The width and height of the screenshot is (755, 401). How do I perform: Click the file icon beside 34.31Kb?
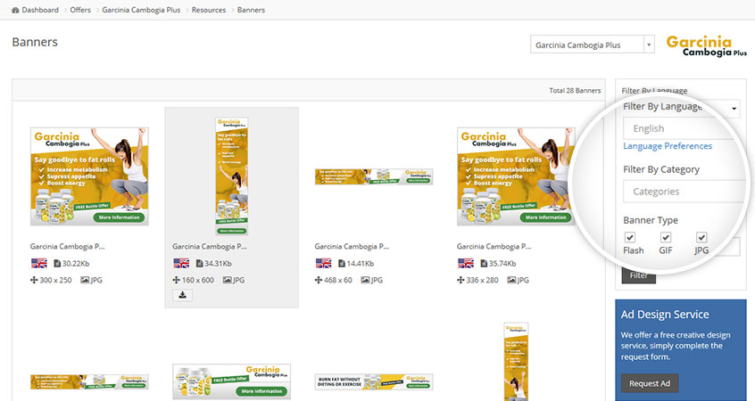[x=199, y=264]
